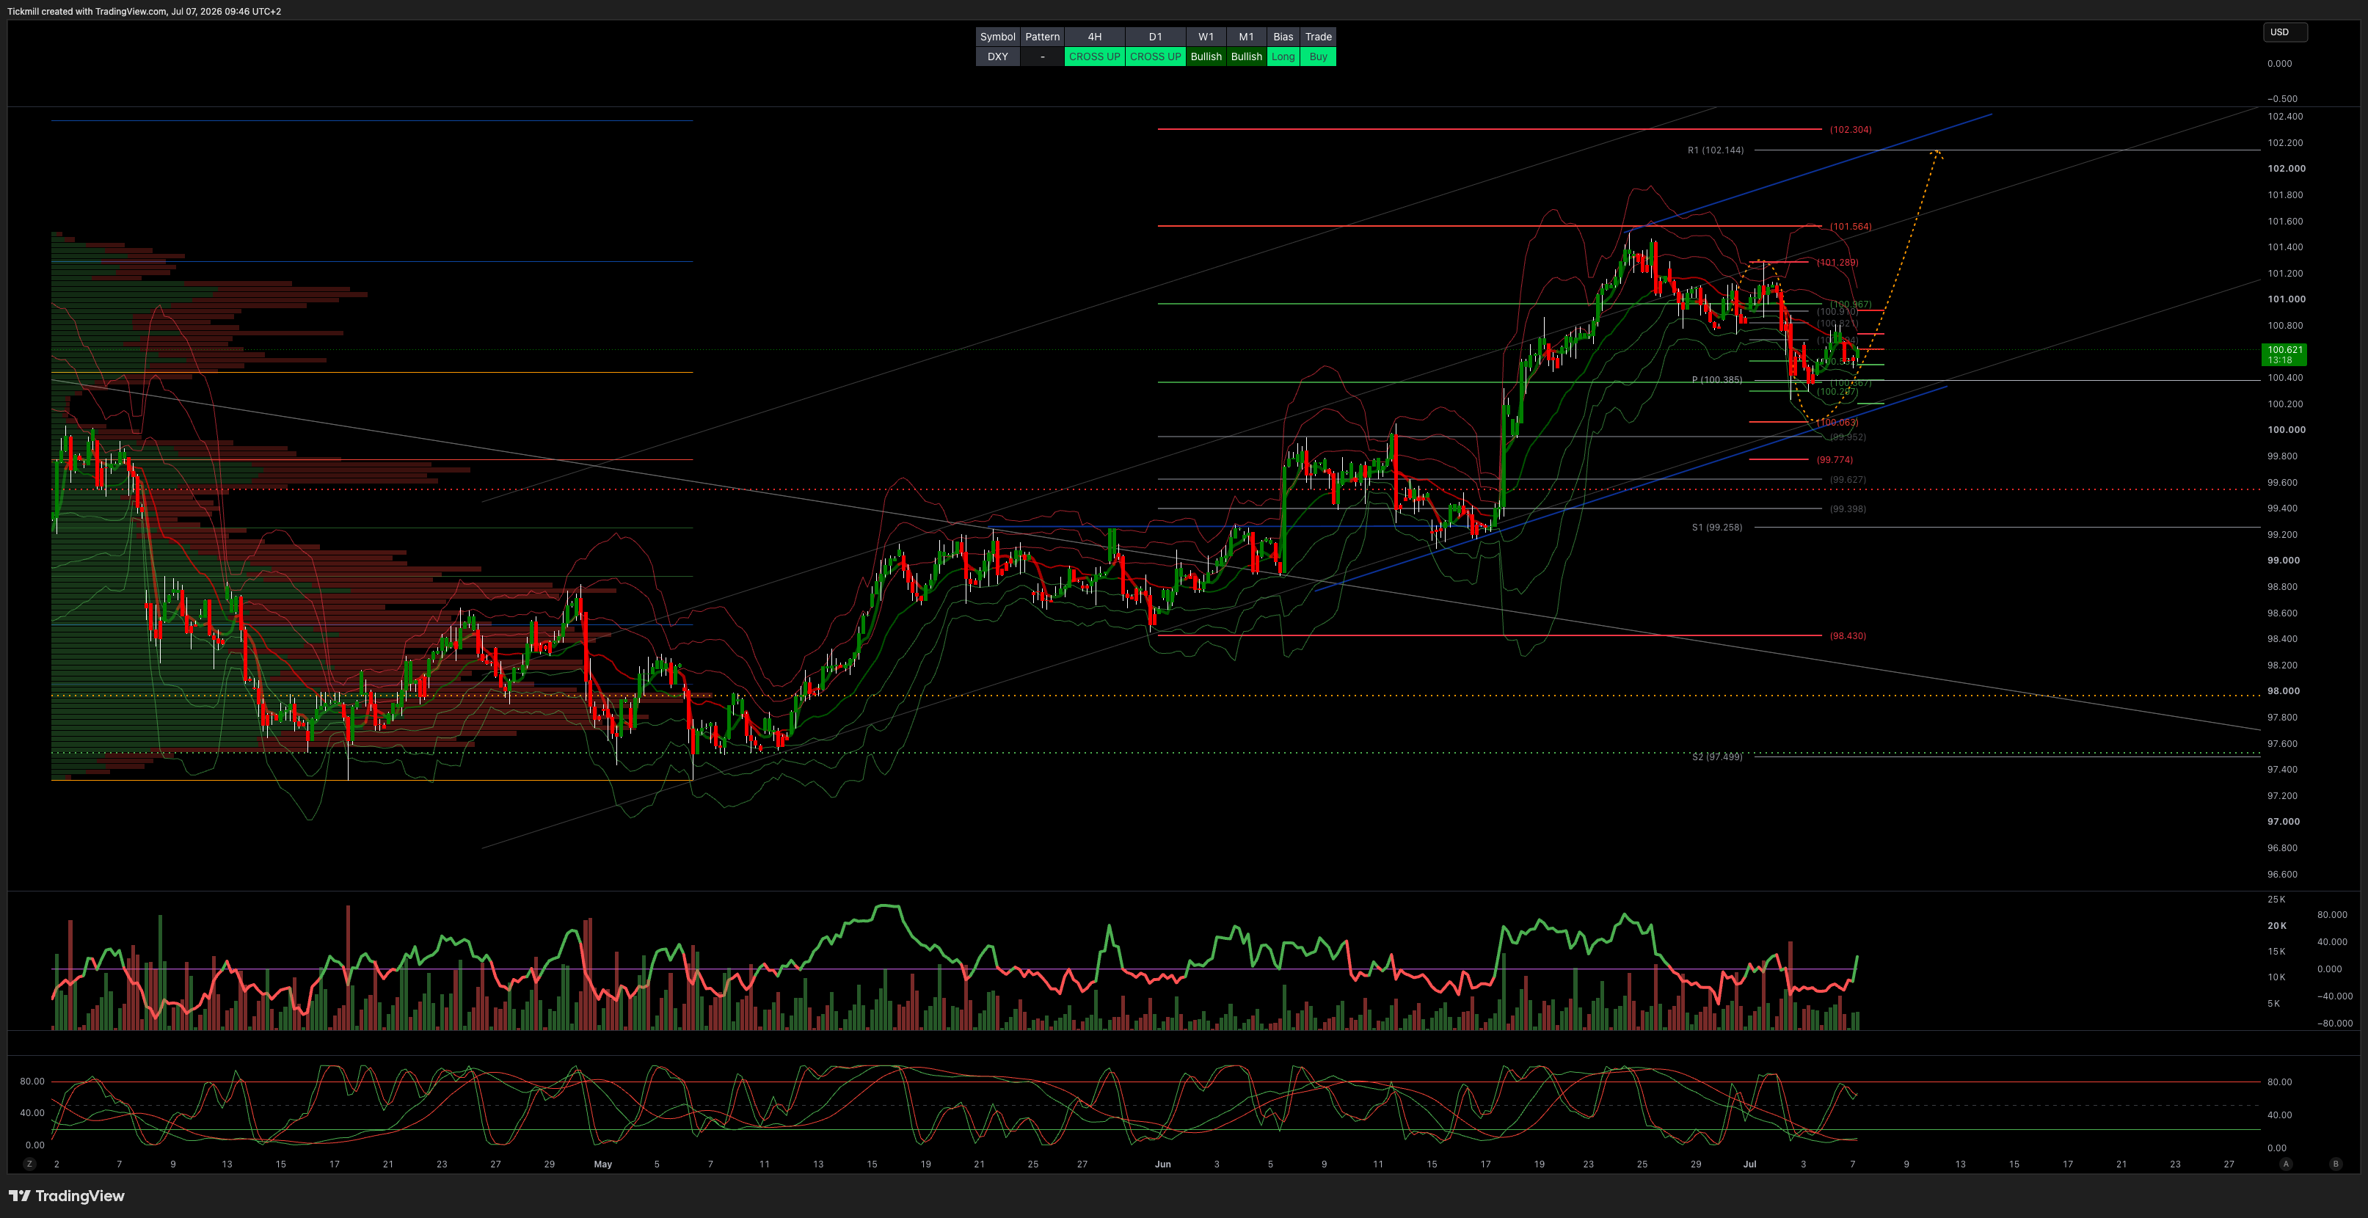This screenshot has width=2368, height=1218.
Task: Click the S1 (99.258) pivot label
Action: (1716, 528)
